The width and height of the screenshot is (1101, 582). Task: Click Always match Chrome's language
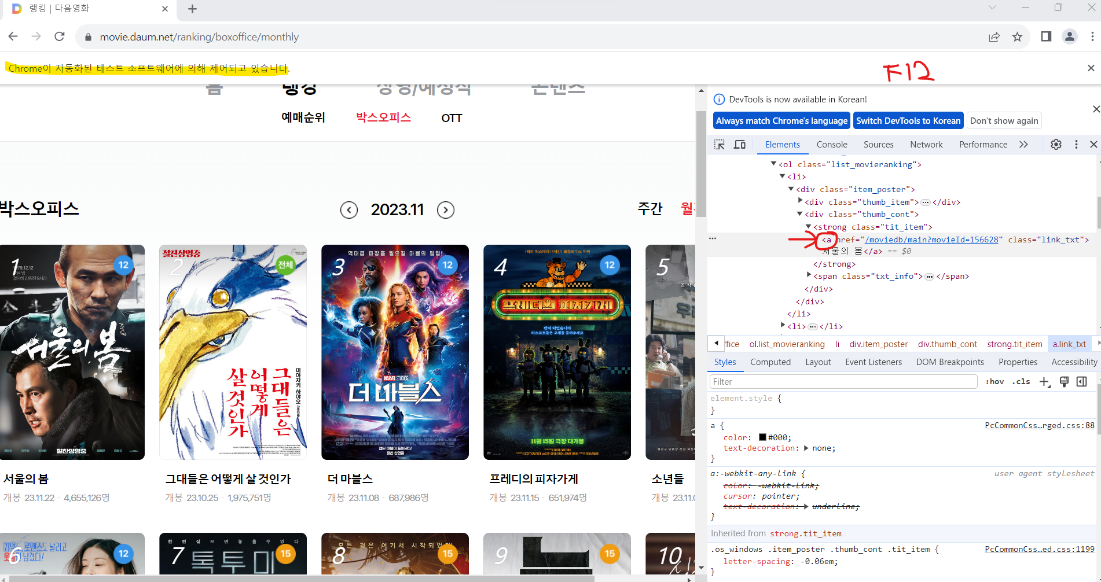pos(781,121)
